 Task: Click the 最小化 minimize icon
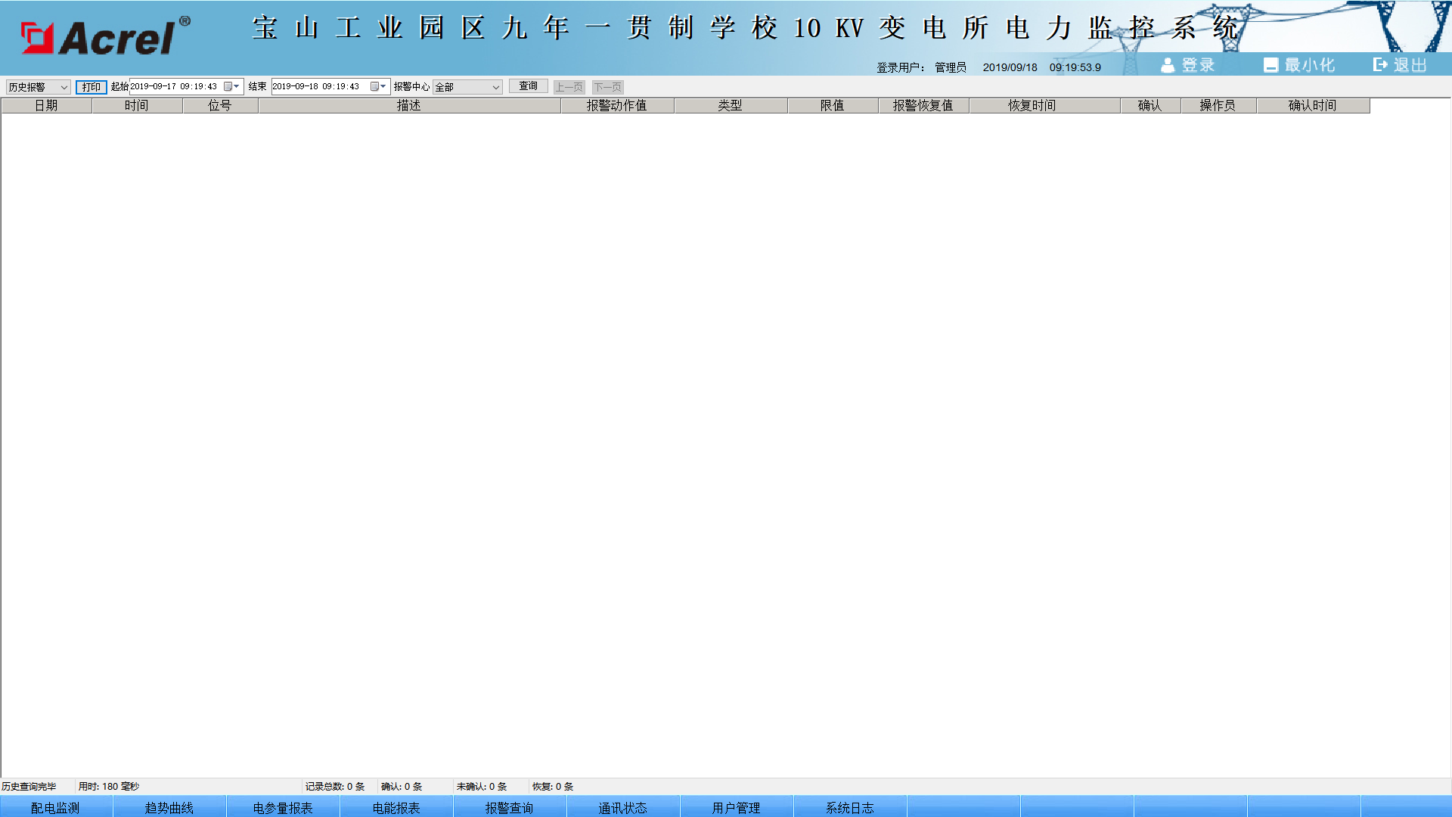1270,66
